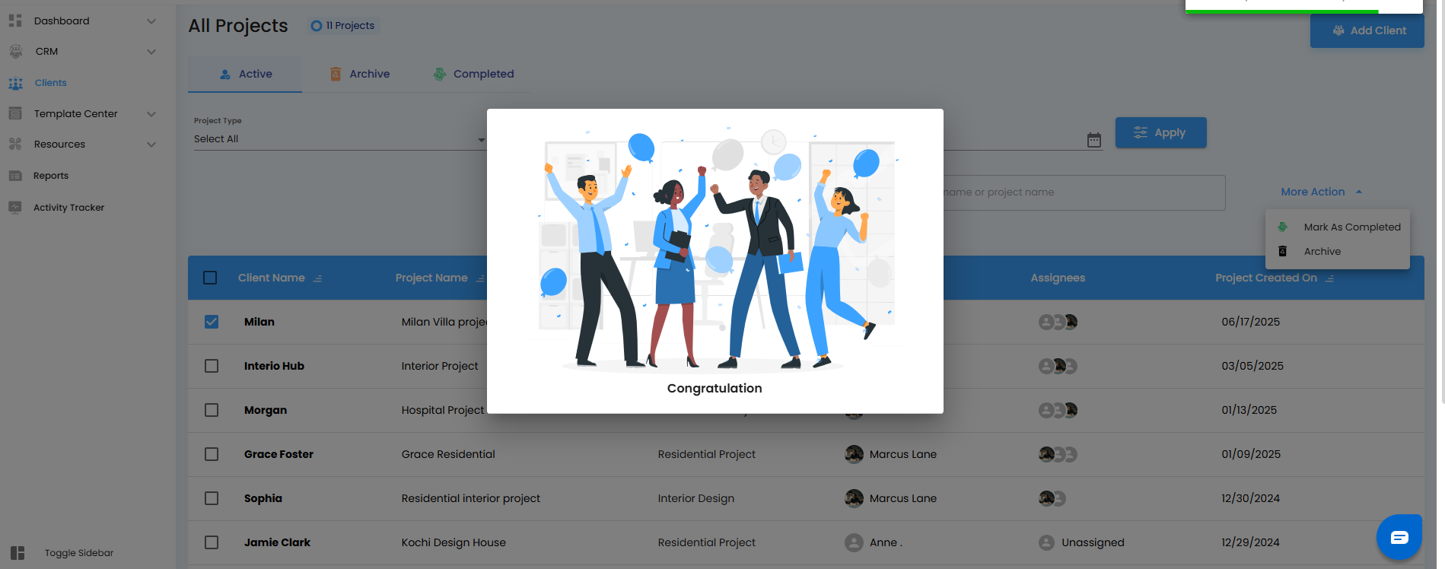Click the Apply filter button
Viewport: 1445px width, 569px height.
[x=1161, y=132]
